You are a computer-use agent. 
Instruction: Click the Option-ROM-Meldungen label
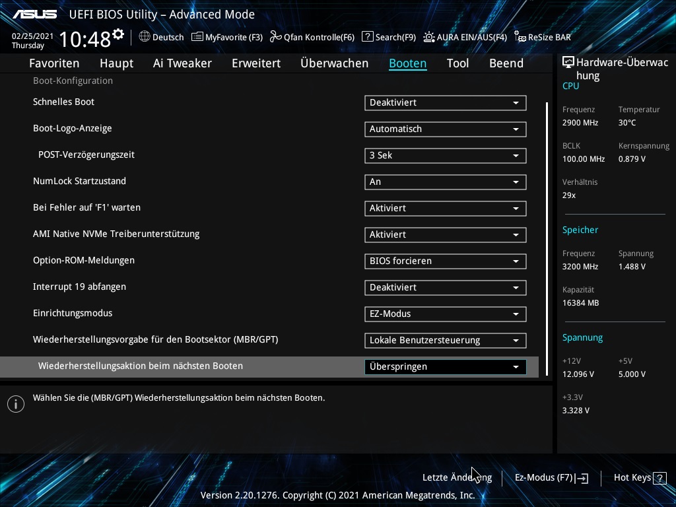tap(84, 260)
